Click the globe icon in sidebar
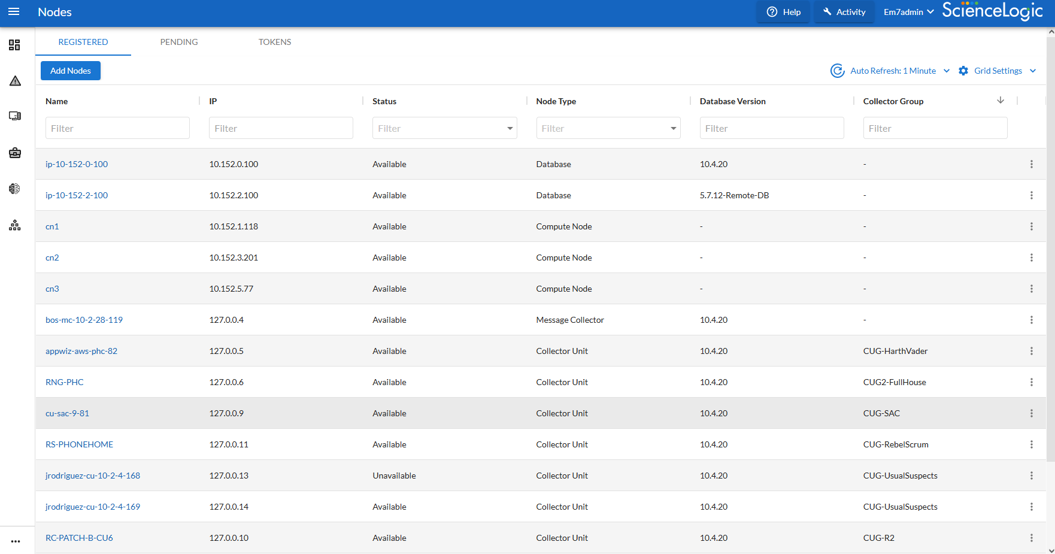 coord(15,189)
